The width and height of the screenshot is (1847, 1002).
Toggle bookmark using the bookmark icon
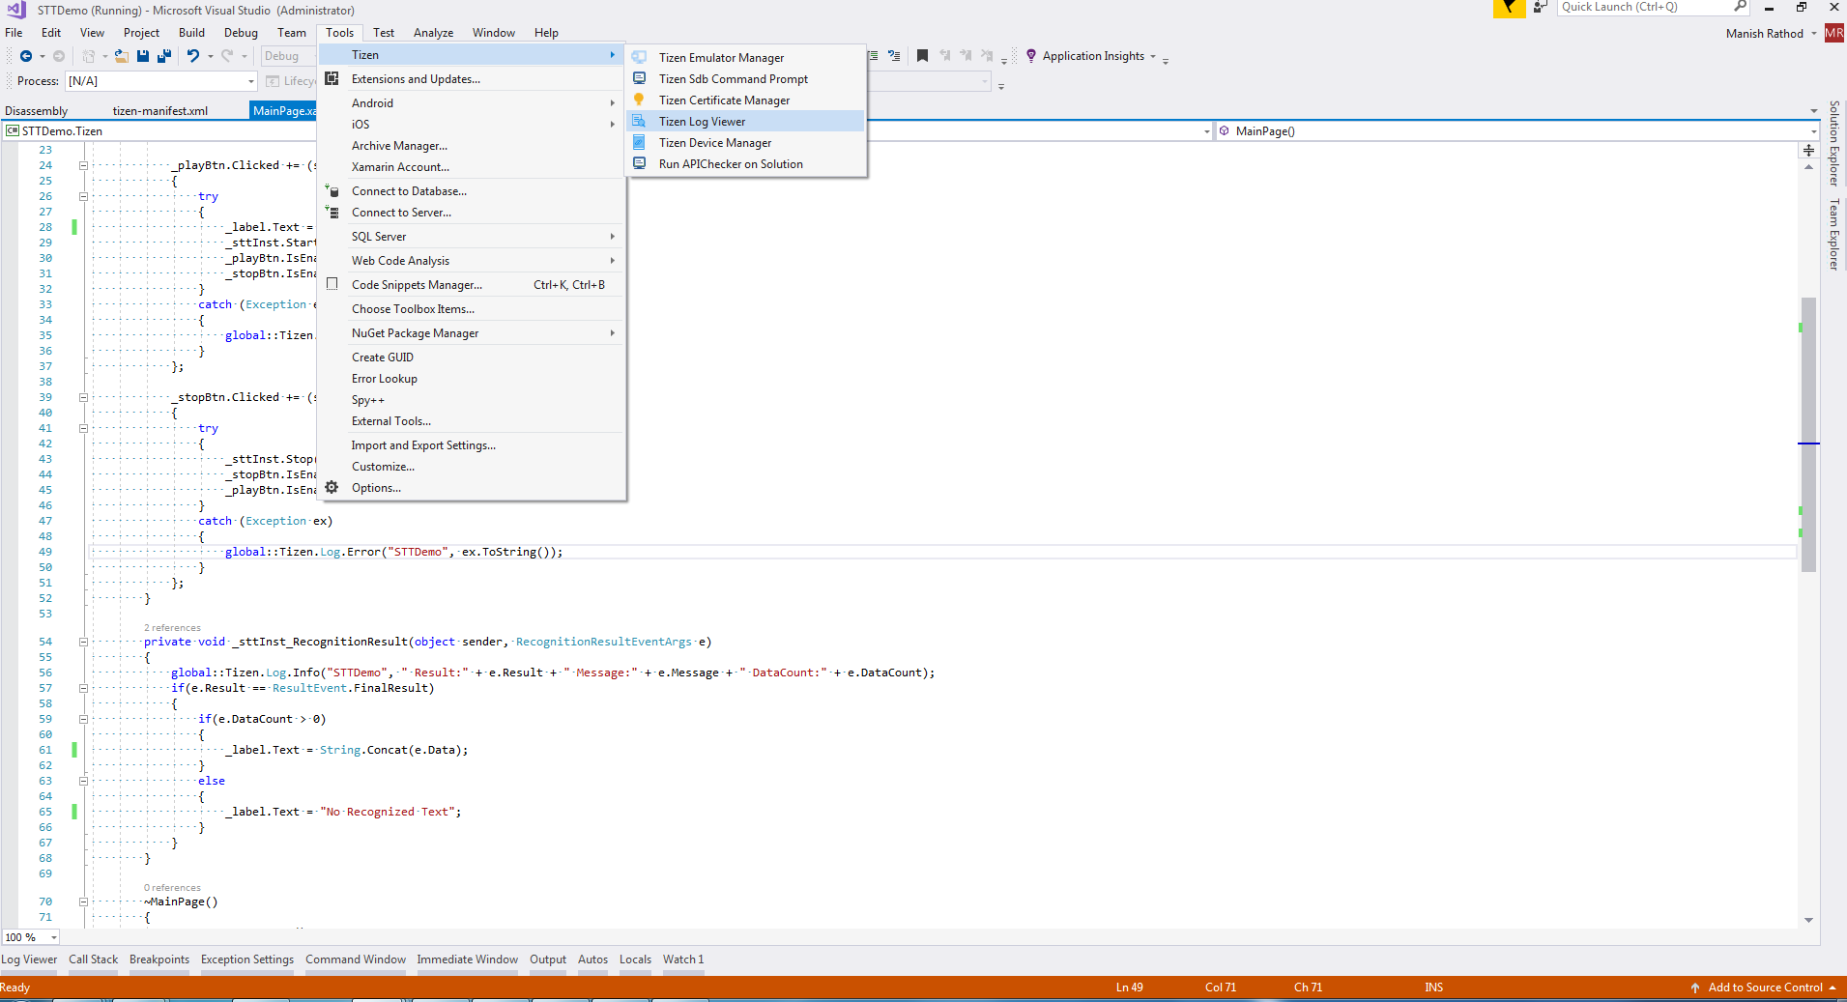coord(922,56)
